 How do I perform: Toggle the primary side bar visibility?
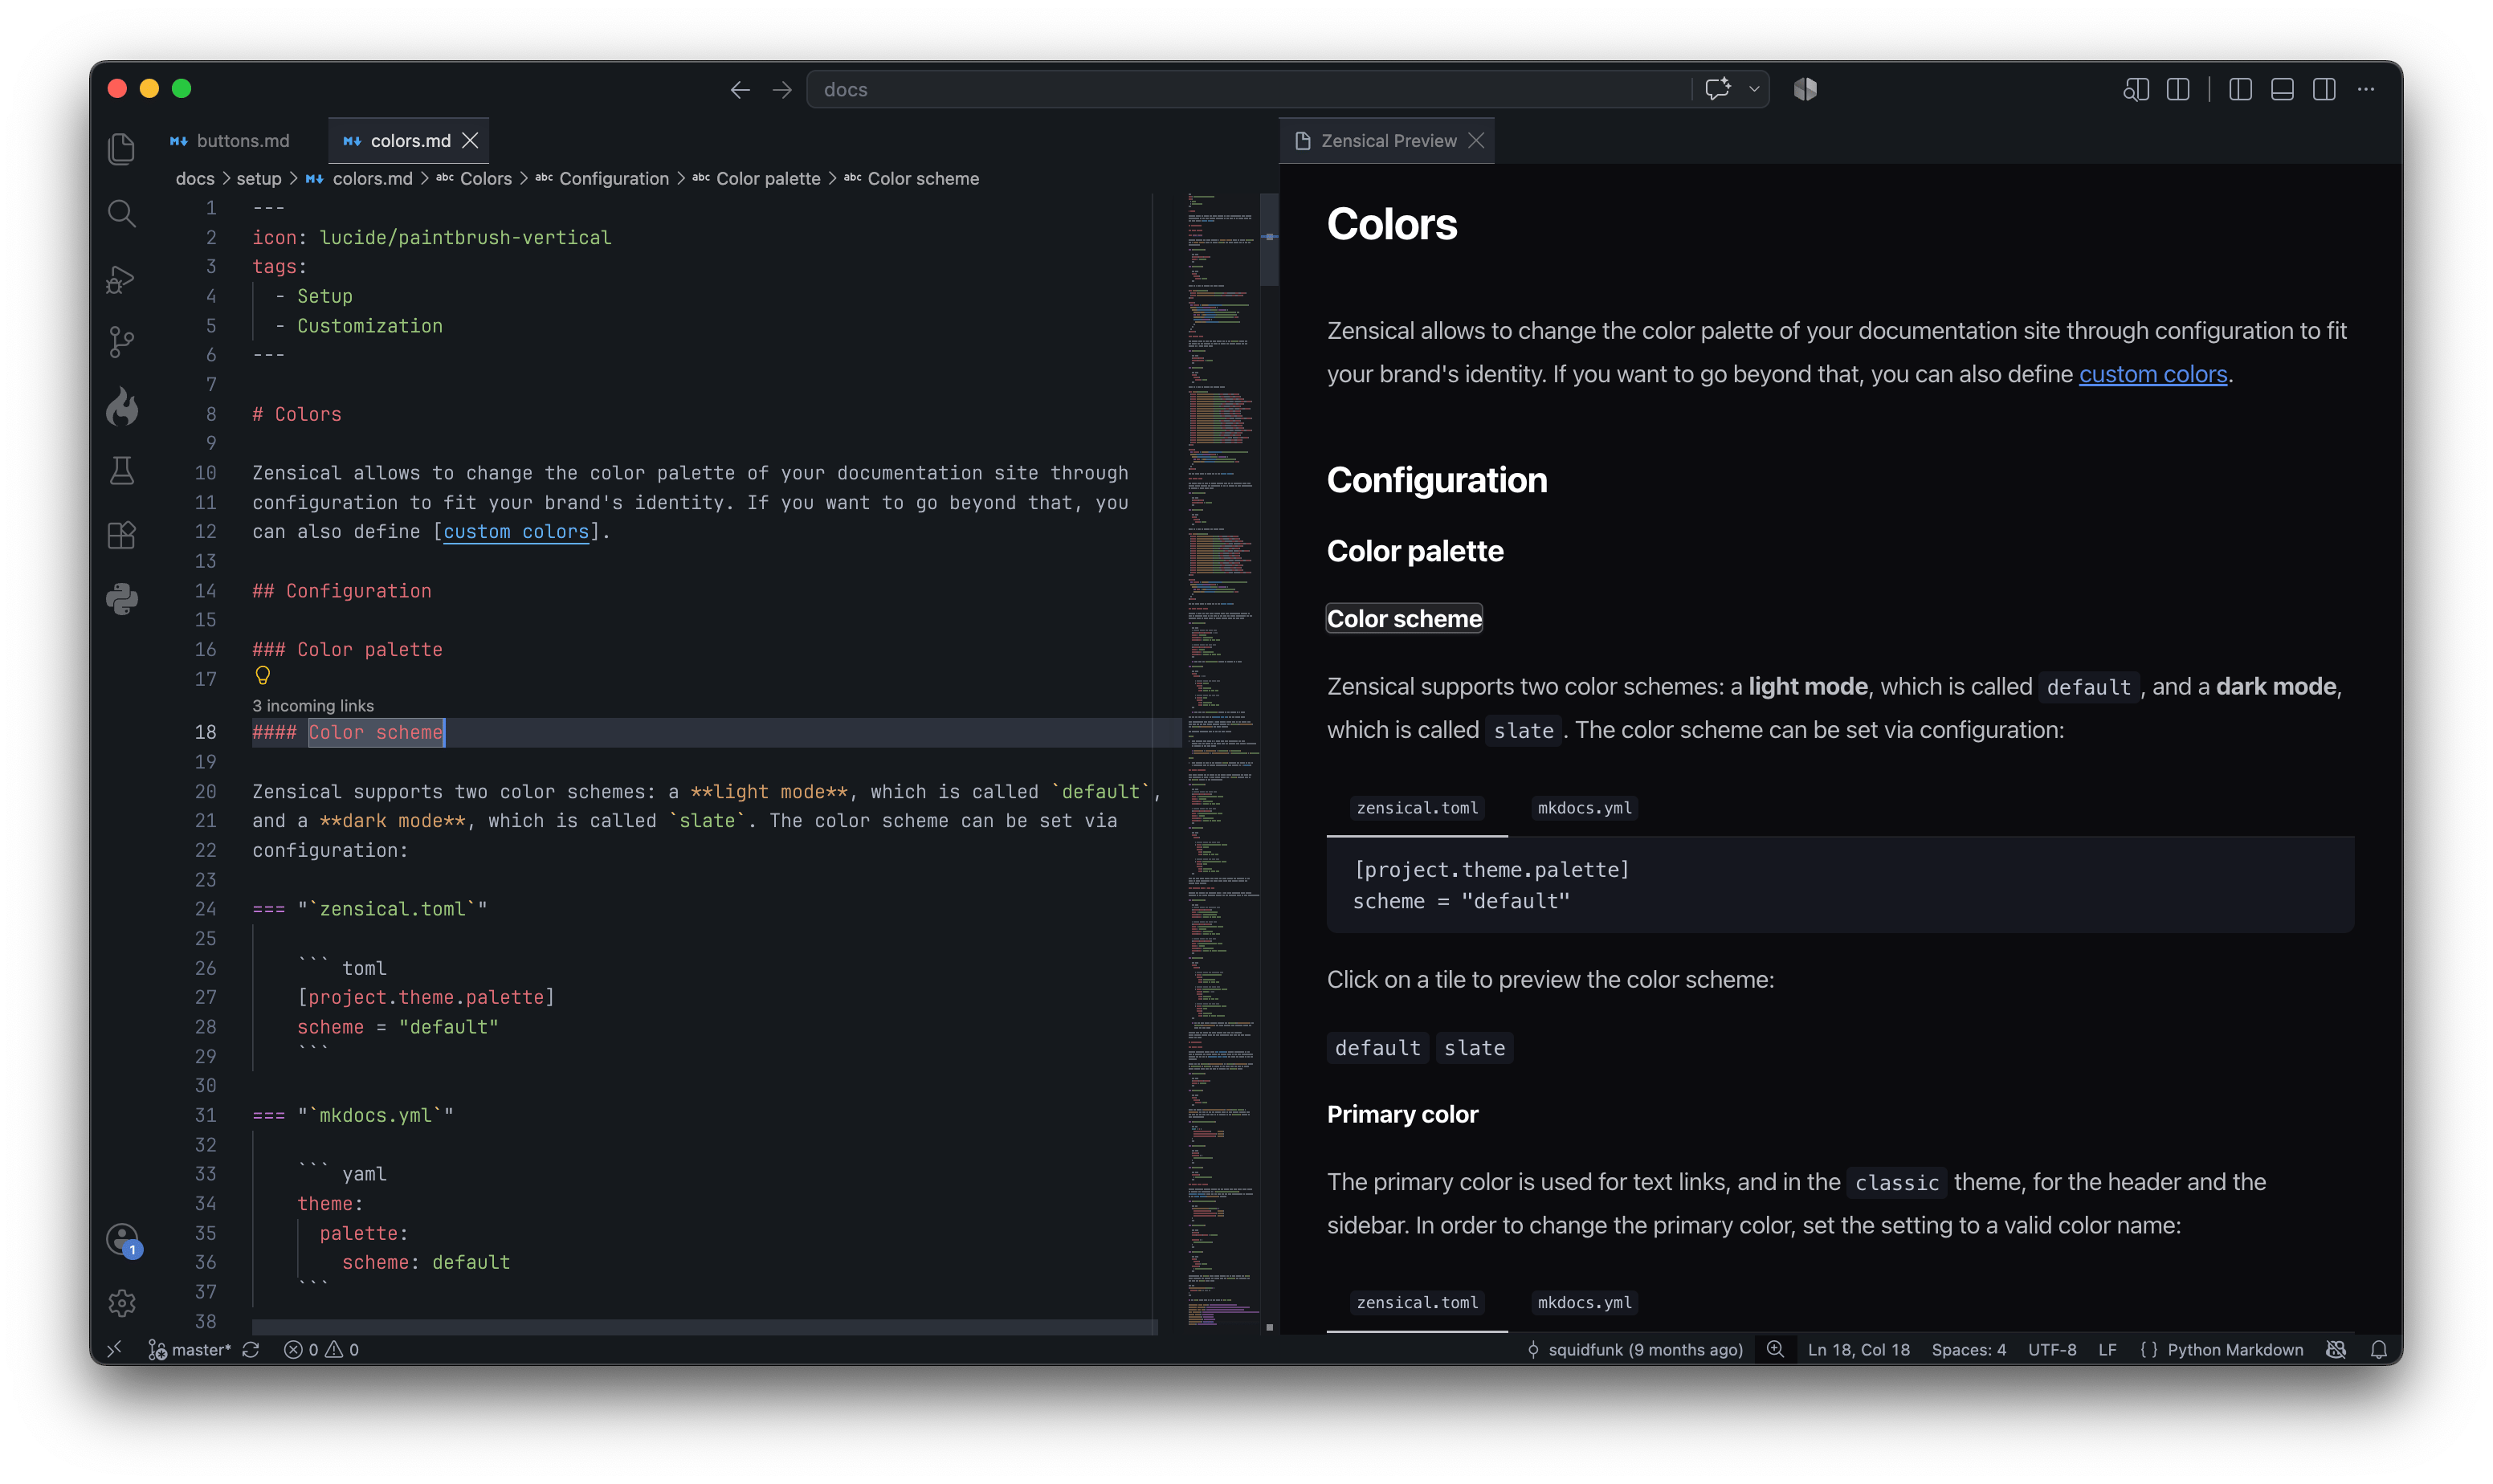point(2241,90)
